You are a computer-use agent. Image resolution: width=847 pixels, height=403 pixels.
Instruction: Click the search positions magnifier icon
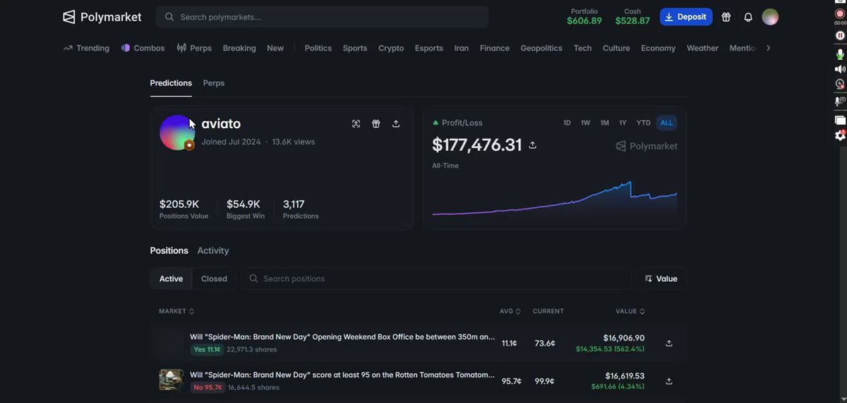click(x=253, y=279)
